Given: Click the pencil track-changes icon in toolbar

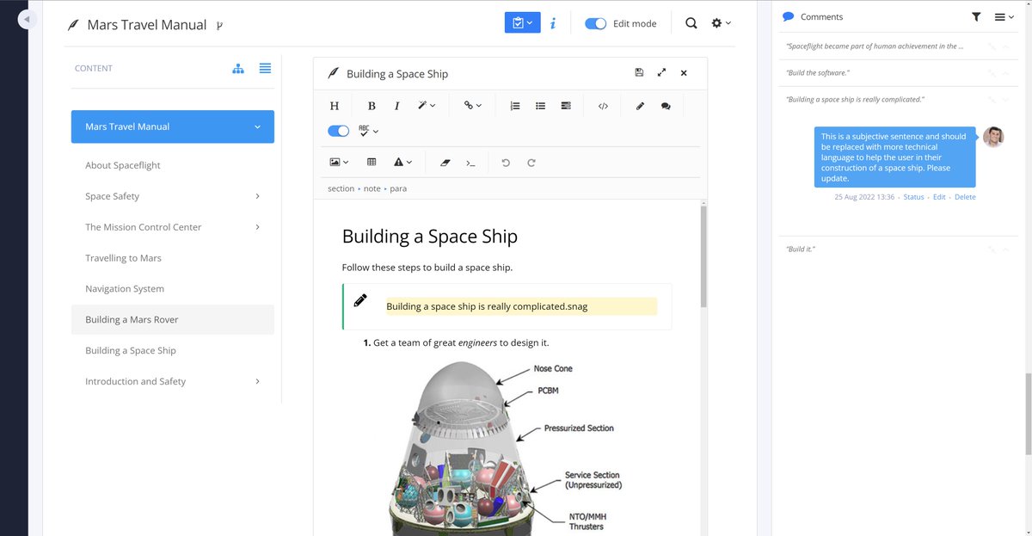Looking at the screenshot, I should tap(640, 106).
